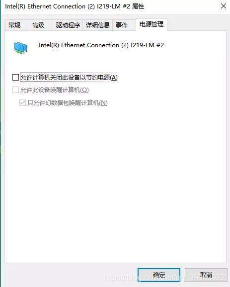Uncheck the 只允许幻数据包唤醒计算机 checkbox
This screenshot has height=287, width=230.
22,102
